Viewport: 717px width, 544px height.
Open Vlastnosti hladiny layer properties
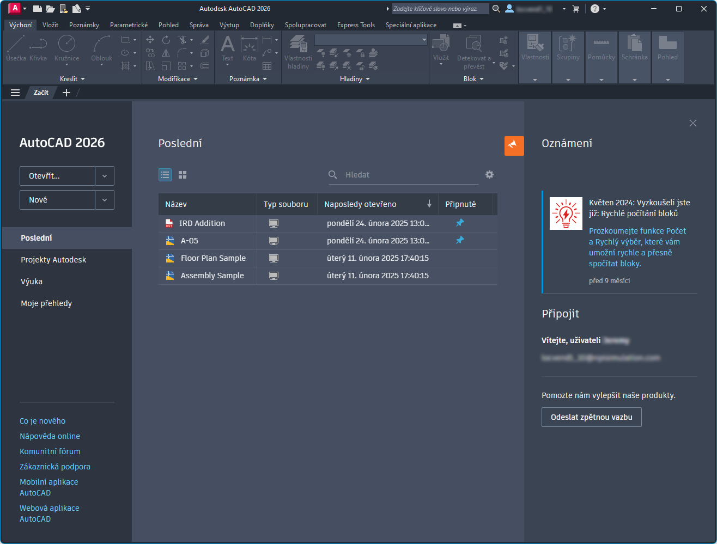[298, 52]
